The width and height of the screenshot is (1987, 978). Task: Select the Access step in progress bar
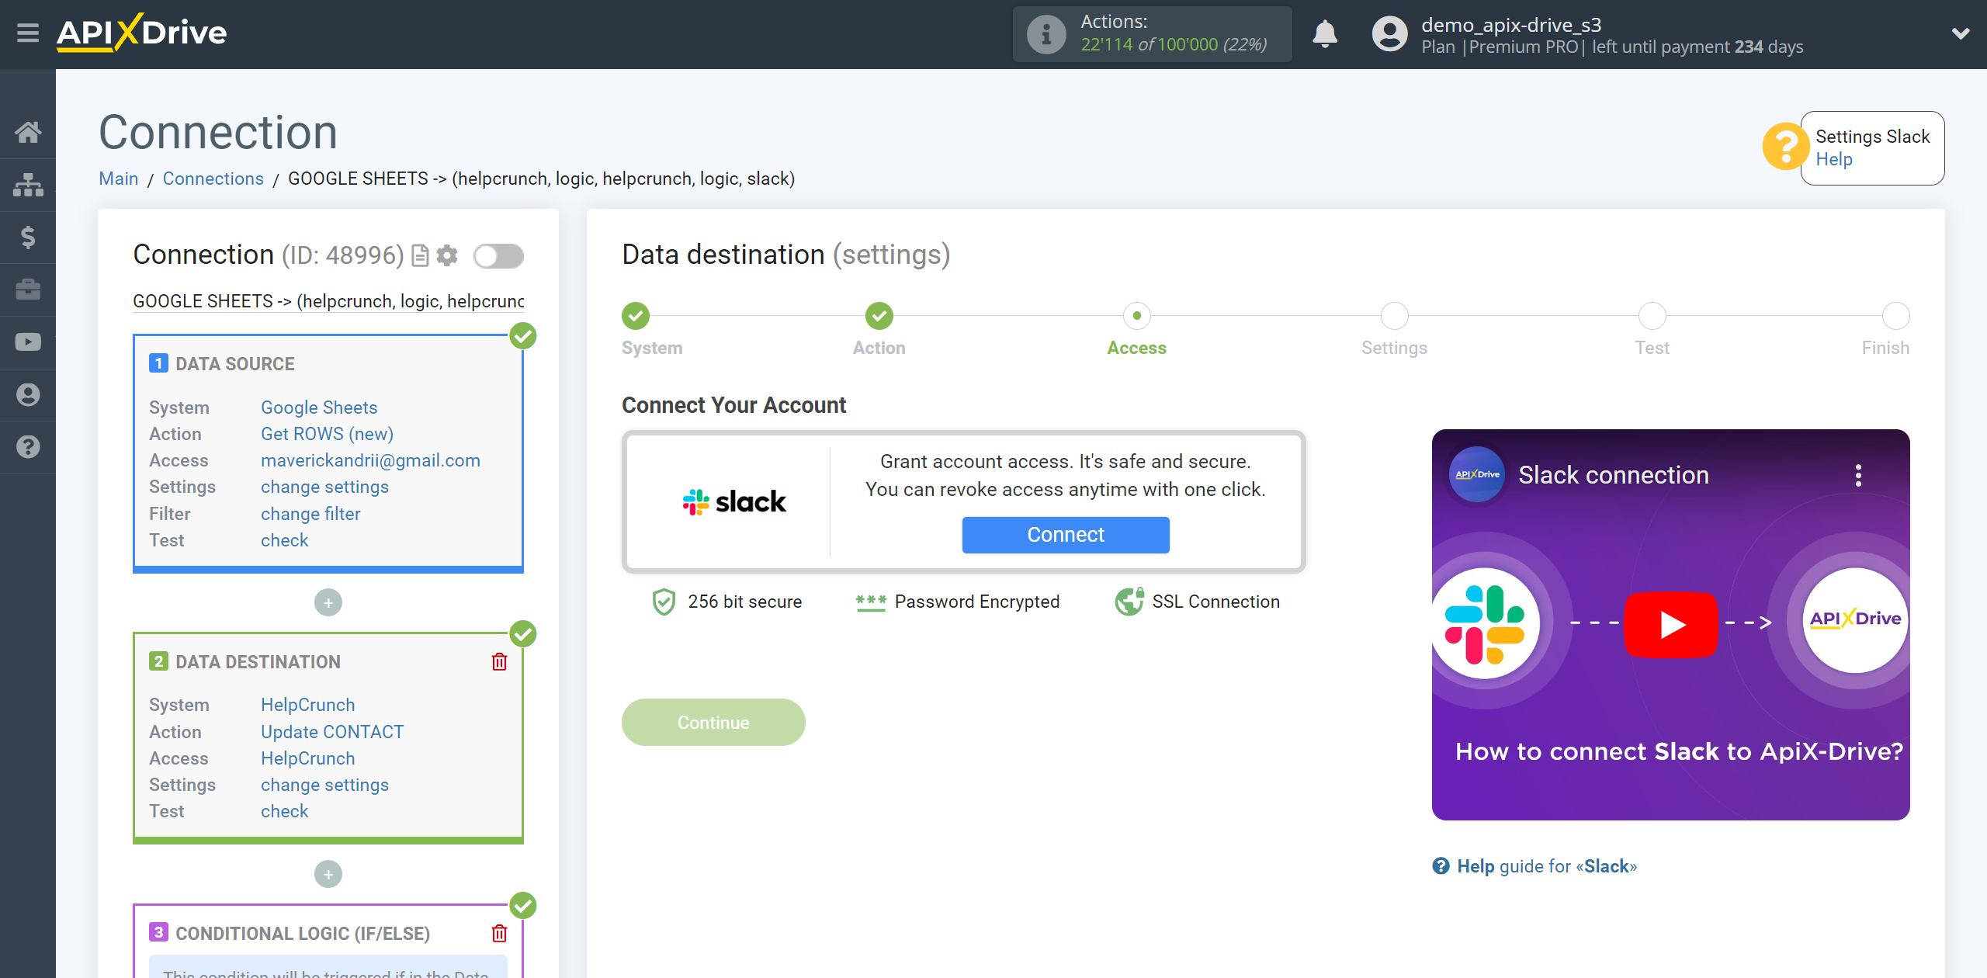(1136, 315)
